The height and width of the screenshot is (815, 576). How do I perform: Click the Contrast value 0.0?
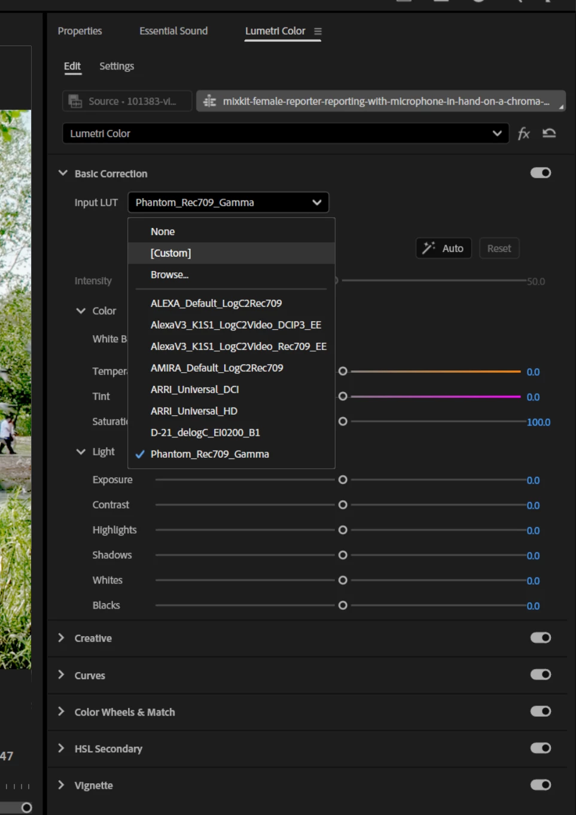tap(533, 506)
